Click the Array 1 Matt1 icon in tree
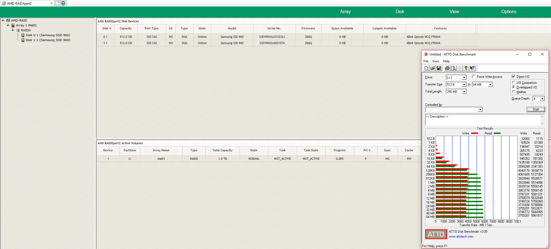551x249 pixels. (13, 25)
